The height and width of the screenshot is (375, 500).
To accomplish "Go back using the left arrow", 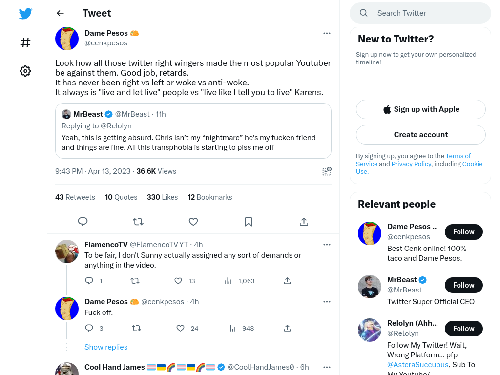I will point(60,13).
